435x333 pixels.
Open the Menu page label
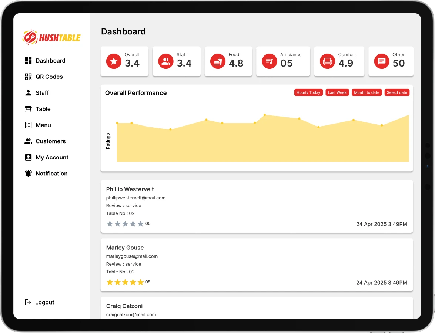[43, 125]
